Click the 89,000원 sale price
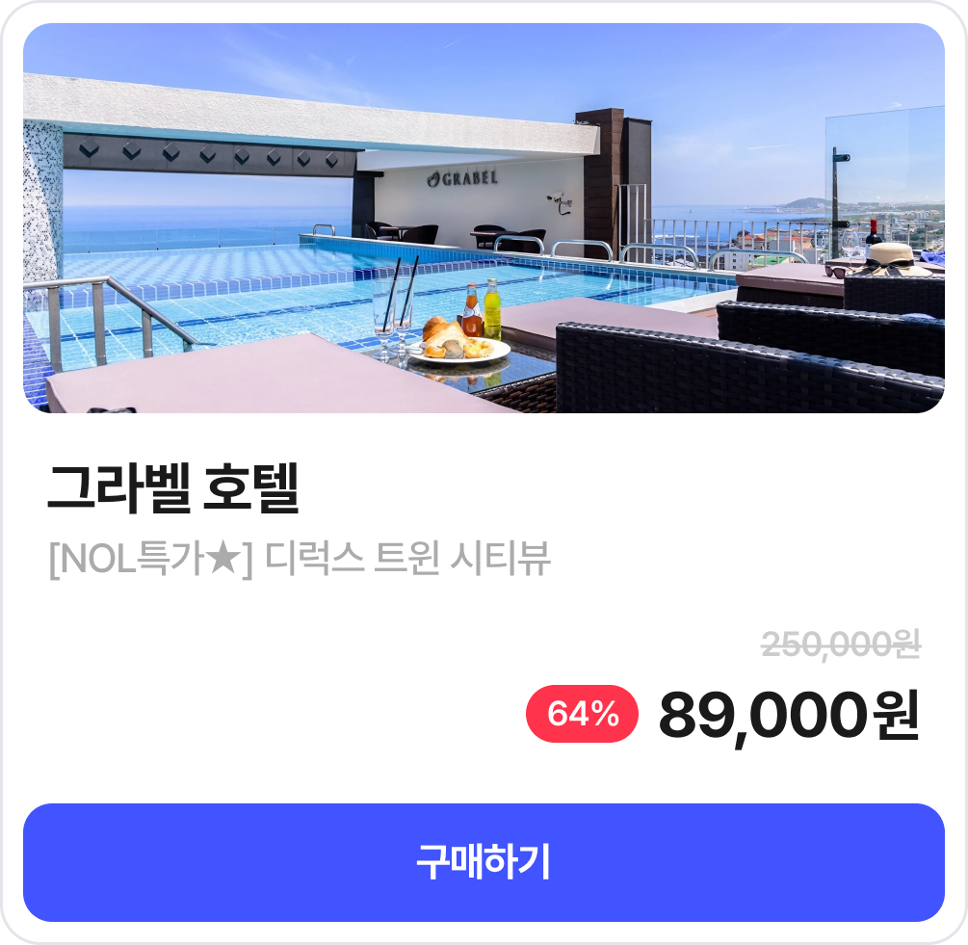This screenshot has height=945, width=968. pos(789,715)
